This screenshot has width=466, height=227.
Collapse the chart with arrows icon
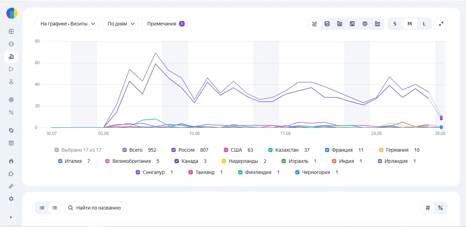(x=441, y=24)
